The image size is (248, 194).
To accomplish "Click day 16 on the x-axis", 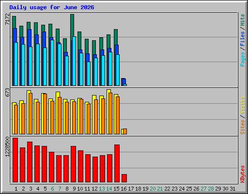I will click(124, 189).
